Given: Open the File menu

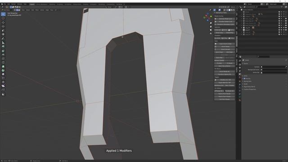Looking at the screenshot, I should (x=5, y=4).
